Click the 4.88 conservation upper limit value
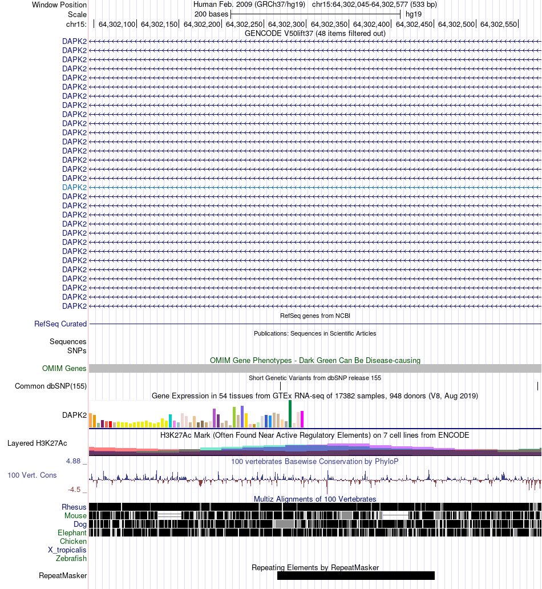Image resolution: width=542 pixels, height=589 pixels. pos(74,461)
